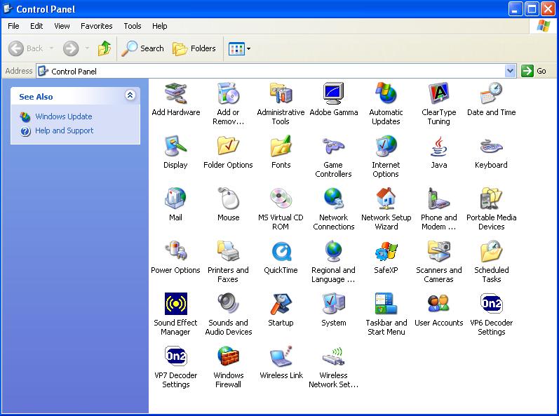The width and height of the screenshot is (559, 416).
Task: Open Add or Remove Programs icon
Action: point(228,94)
